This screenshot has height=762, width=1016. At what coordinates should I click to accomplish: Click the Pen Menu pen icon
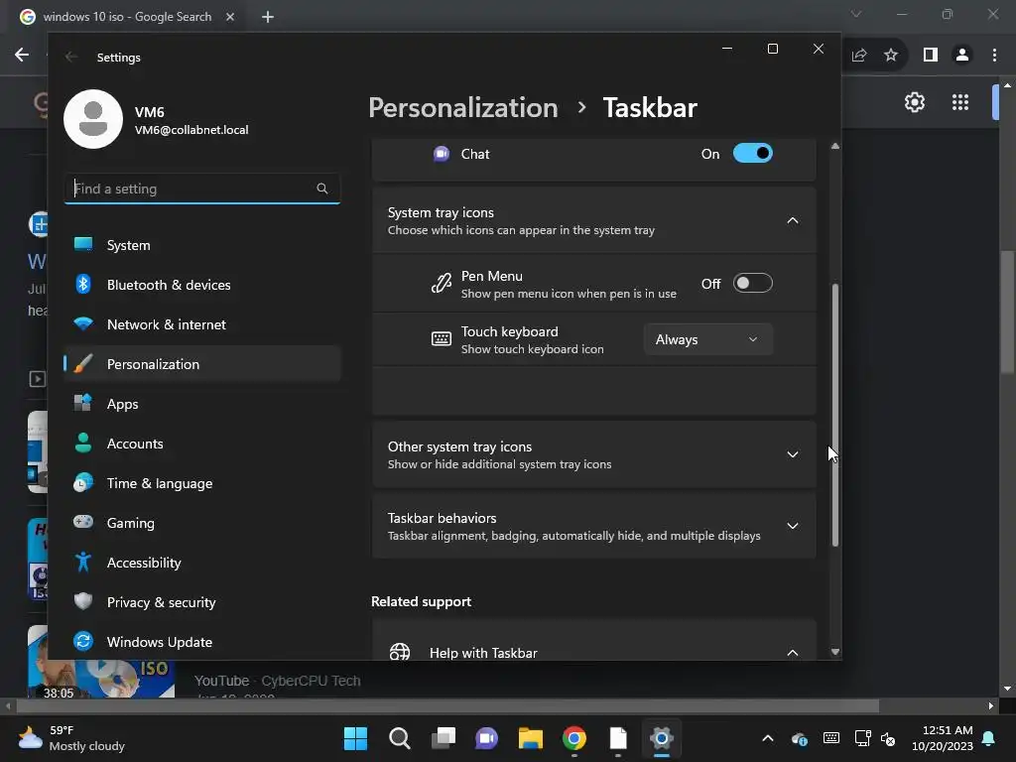(x=442, y=283)
